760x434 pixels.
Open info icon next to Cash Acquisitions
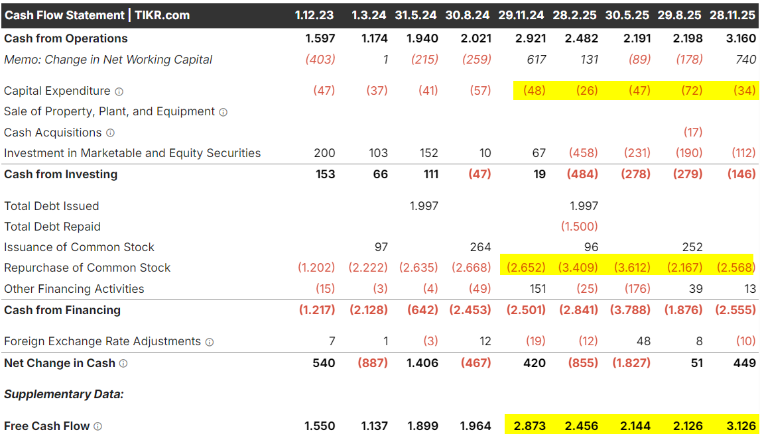click(x=110, y=133)
